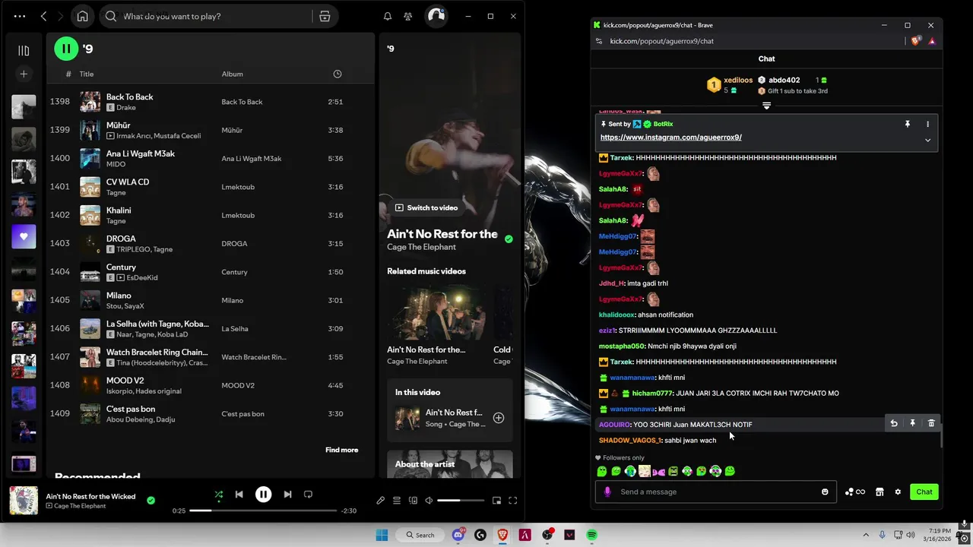Image resolution: width=973 pixels, height=547 pixels.
Task: Skip to the next track
Action: click(x=287, y=494)
